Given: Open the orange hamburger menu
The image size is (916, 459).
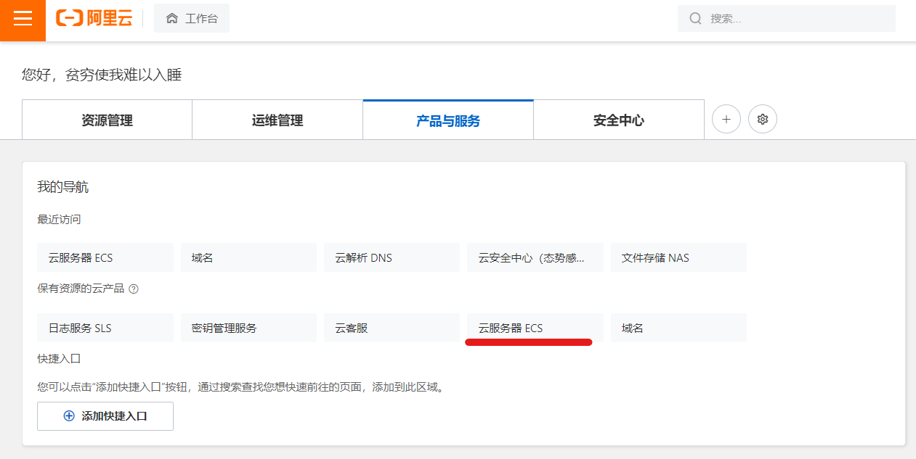Looking at the screenshot, I should [23, 19].
